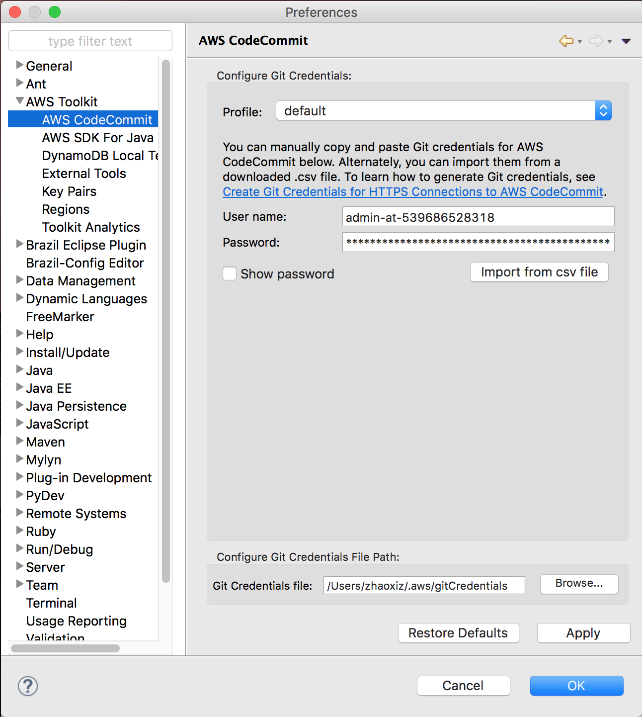Select Key Pairs in the sidebar
Image resolution: width=642 pixels, height=717 pixels.
69,191
